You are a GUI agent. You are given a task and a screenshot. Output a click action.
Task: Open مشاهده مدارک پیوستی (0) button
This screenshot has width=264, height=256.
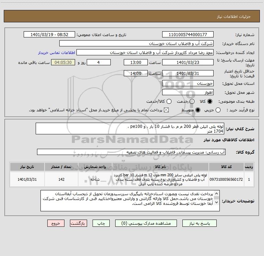point(146,223)
